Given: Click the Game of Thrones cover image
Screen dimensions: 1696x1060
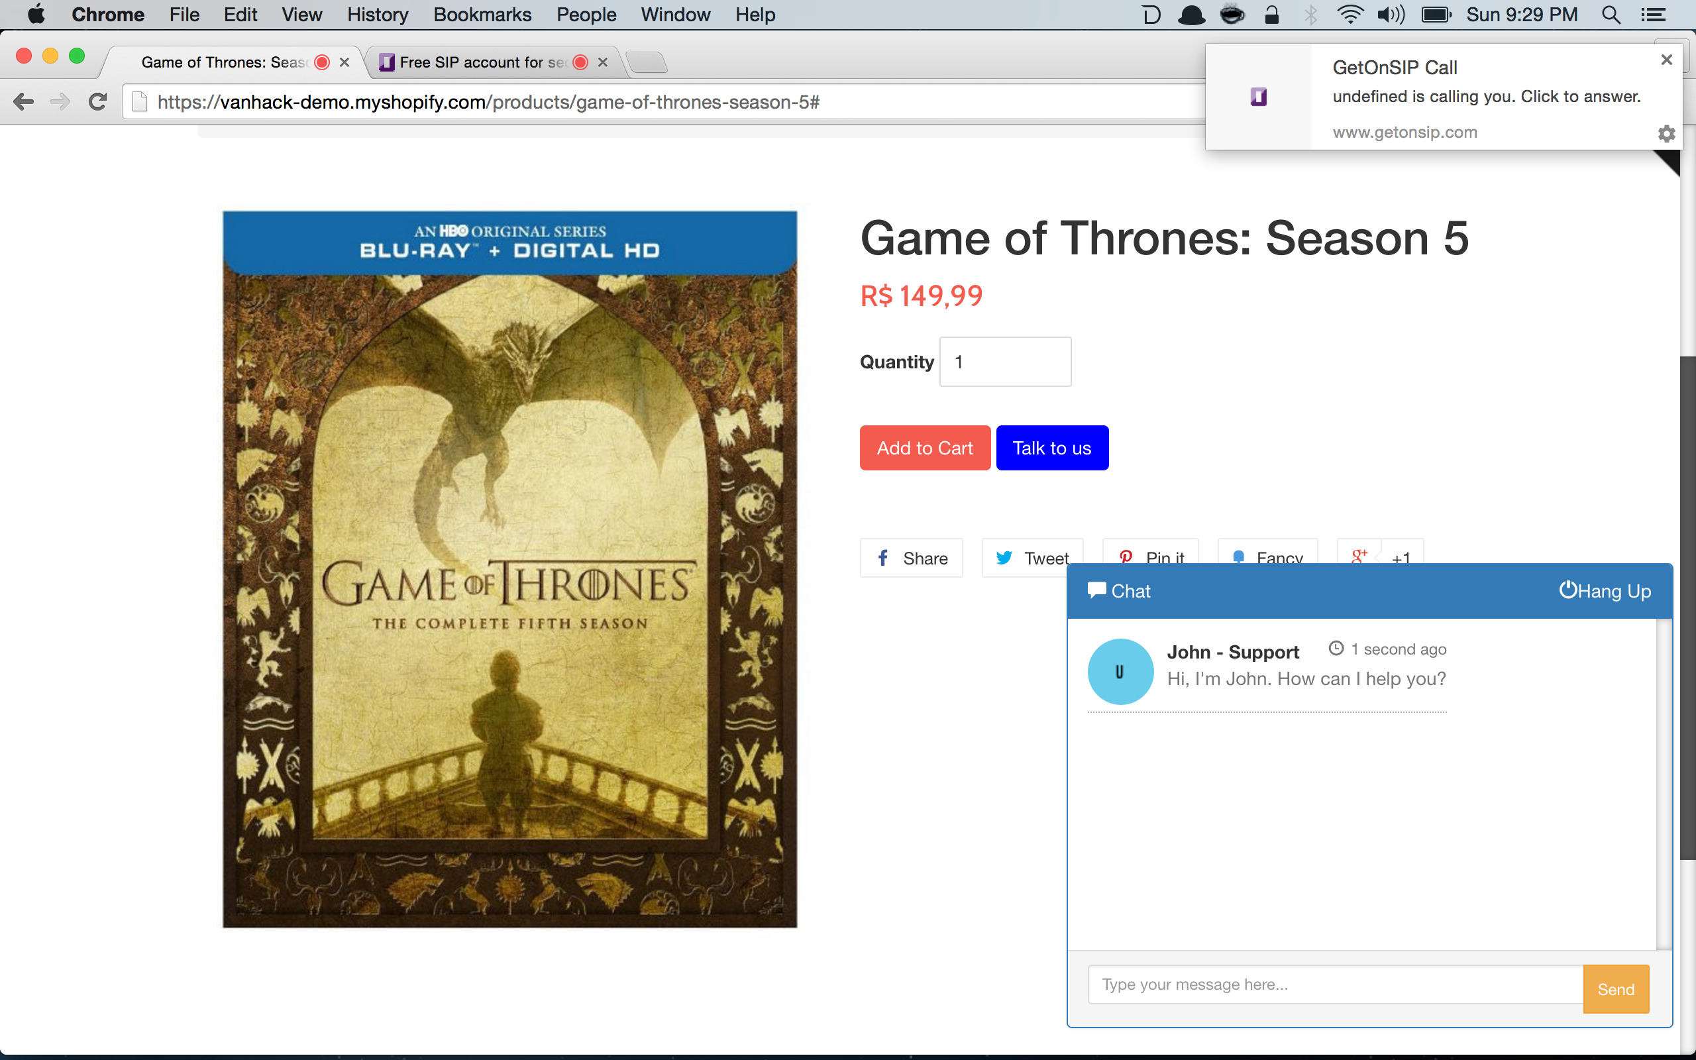Looking at the screenshot, I should [509, 569].
